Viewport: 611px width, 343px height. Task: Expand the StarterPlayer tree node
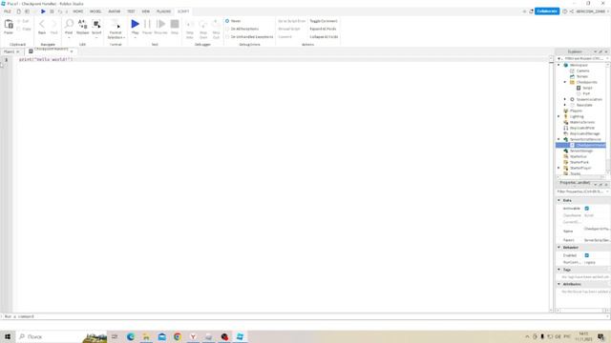click(x=558, y=168)
